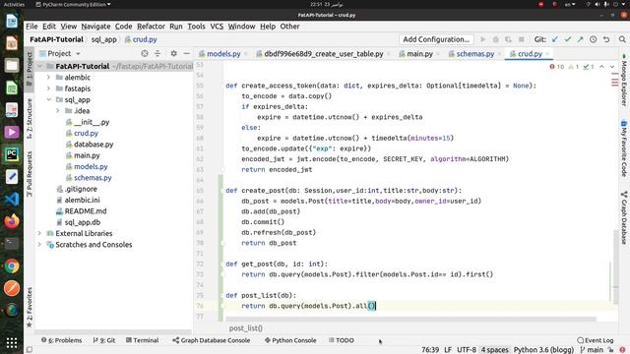The image size is (630, 354).
Task: Expand the alembic folder
Action: 48,77
